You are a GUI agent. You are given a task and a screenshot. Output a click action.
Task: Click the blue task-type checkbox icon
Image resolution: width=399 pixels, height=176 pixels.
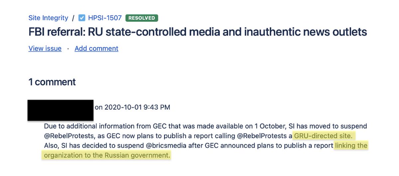pyautogui.click(x=82, y=18)
